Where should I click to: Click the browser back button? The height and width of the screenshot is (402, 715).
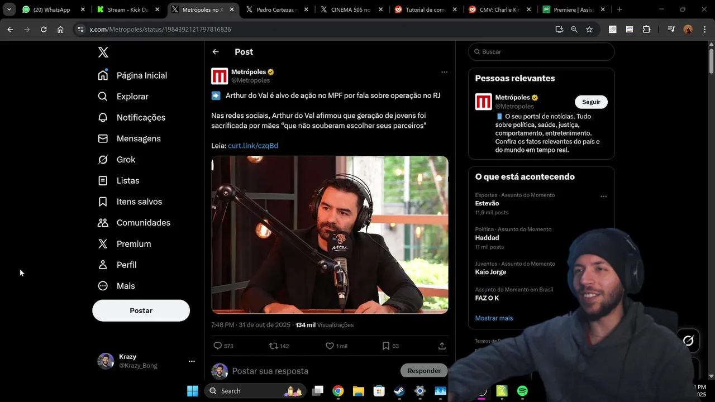10,29
